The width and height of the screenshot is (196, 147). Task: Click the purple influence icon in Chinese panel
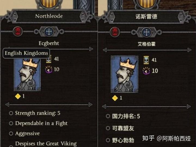click(x=146, y=71)
